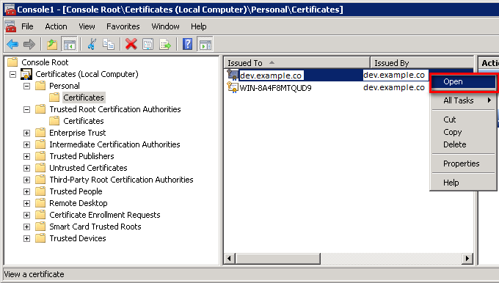This screenshot has width=499, height=283.
Task: Click the Enterprise Trust folder icon
Action: (40, 132)
